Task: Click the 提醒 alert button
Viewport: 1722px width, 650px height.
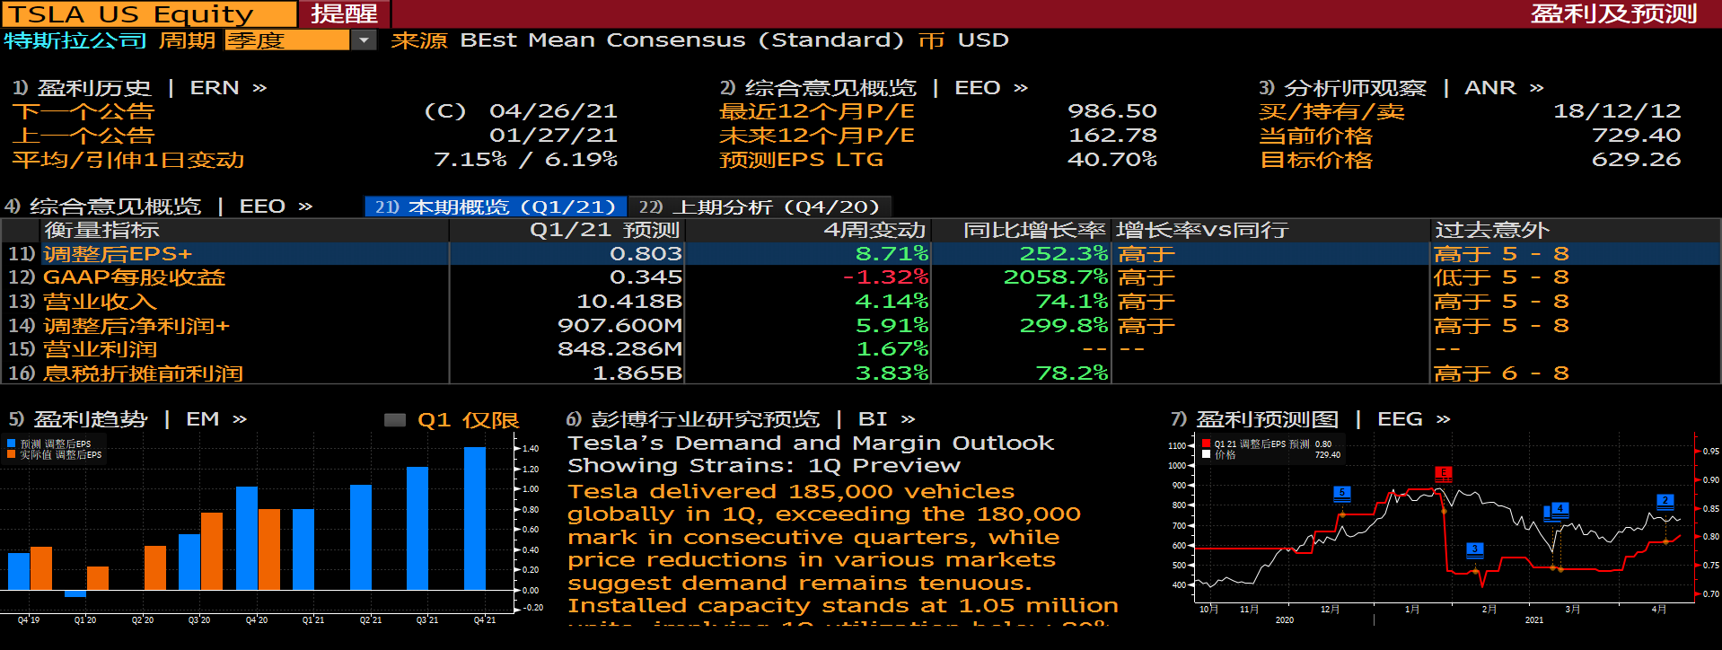Action: pyautogui.click(x=345, y=14)
